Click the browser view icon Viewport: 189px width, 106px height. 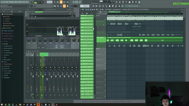coord(106,6)
